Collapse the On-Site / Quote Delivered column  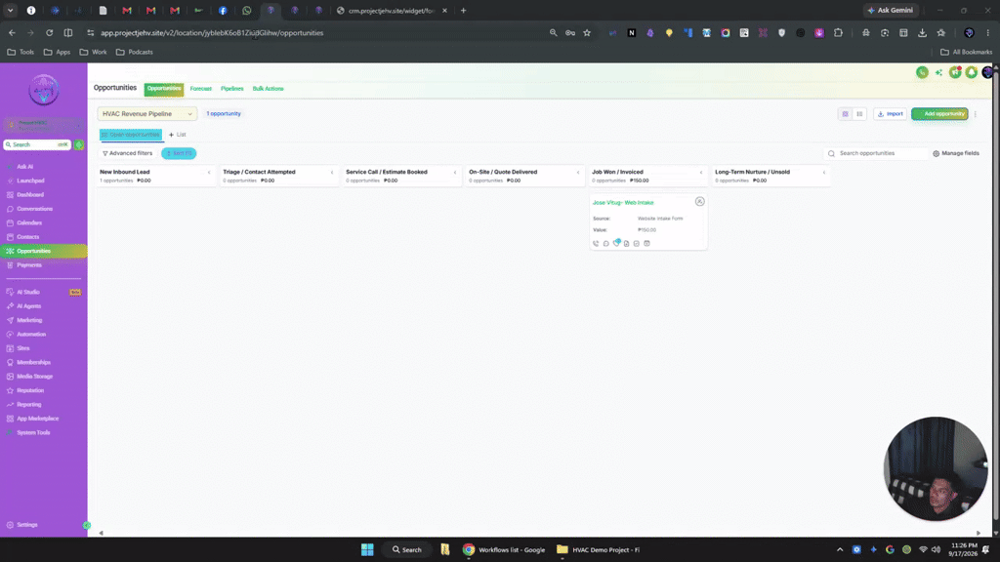(x=578, y=172)
